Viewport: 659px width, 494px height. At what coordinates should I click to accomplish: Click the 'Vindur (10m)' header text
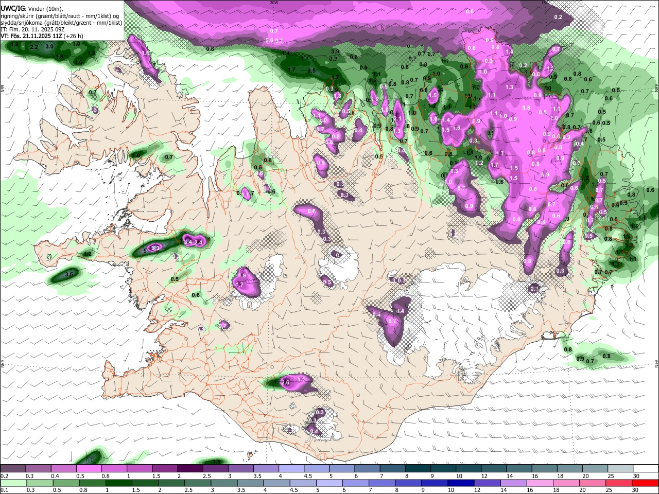45,9
